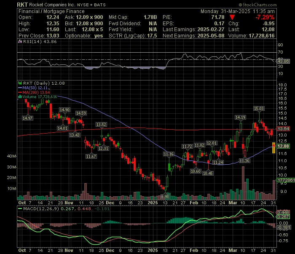The width and height of the screenshot is (295, 254).
Task: Click the RSI(14) indicator icon
Action: coord(20,42)
